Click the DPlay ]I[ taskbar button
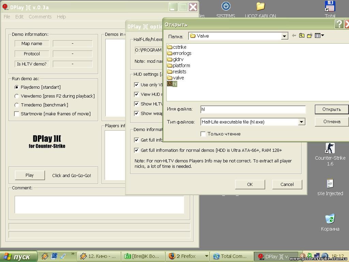This screenshot has width=349, height=262. click(276, 256)
